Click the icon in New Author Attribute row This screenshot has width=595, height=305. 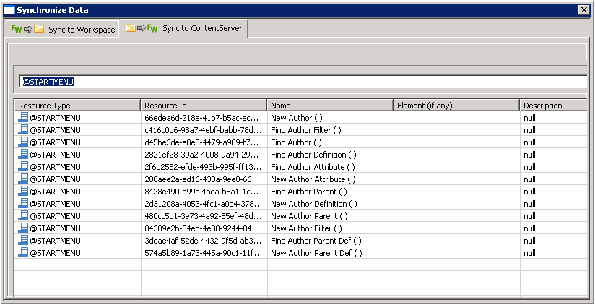[x=23, y=179]
